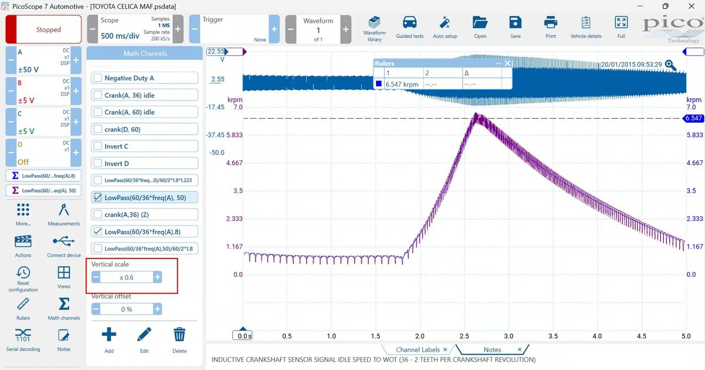
Task: Switch to Full screen view
Action: click(x=621, y=27)
